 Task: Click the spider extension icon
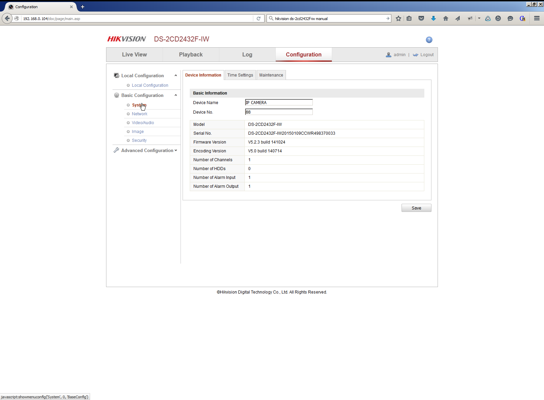[470, 18]
